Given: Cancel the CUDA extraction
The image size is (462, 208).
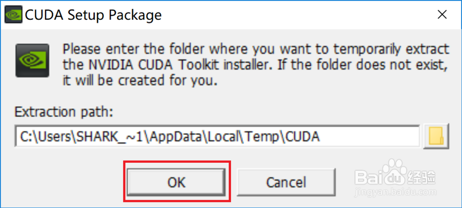Looking at the screenshot, I should click(x=286, y=182).
